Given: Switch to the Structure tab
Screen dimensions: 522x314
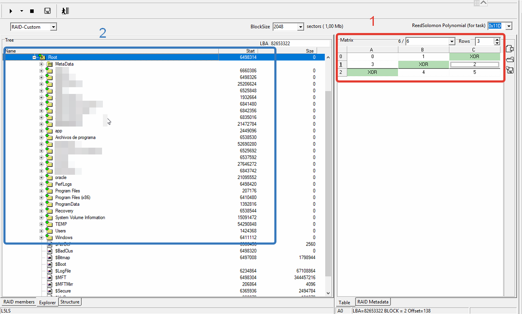Looking at the screenshot, I should 69,302.
